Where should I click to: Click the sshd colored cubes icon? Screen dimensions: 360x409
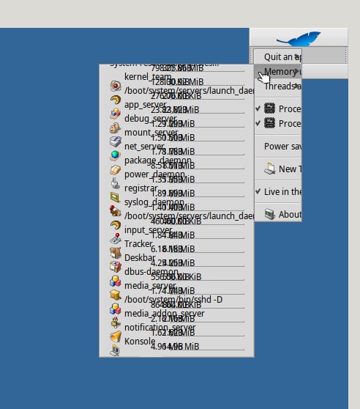(116, 309)
